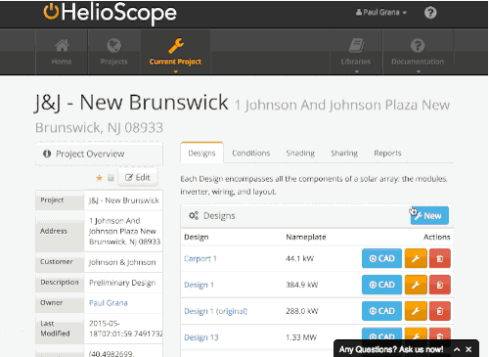Click the 44.1 kW nameplate value
This screenshot has width=489, height=357.
(x=299, y=258)
